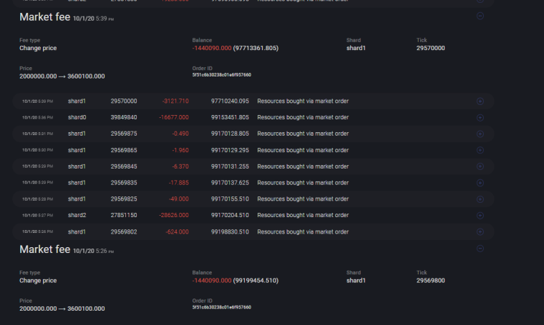544x325 pixels.
Task: Click the -28626.000 amount
Action: click(174, 215)
